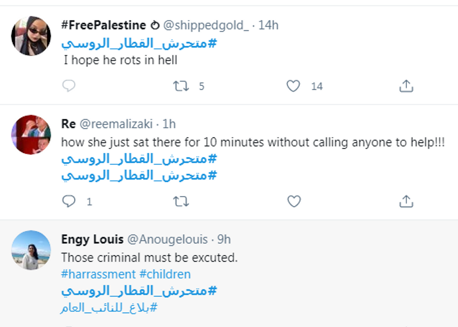Open the last Arabic hashtag in Engy's tweet
Viewport: 458px width, 327px height.
(x=109, y=308)
